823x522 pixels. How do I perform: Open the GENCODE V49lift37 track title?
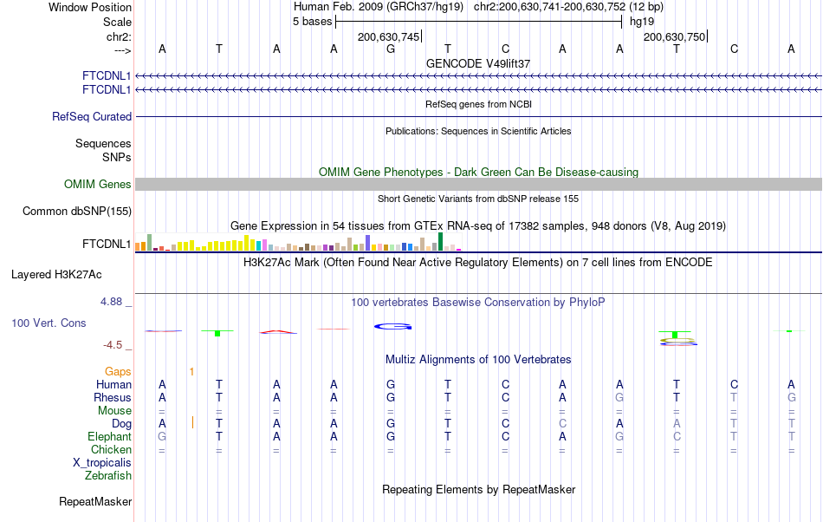(x=478, y=63)
